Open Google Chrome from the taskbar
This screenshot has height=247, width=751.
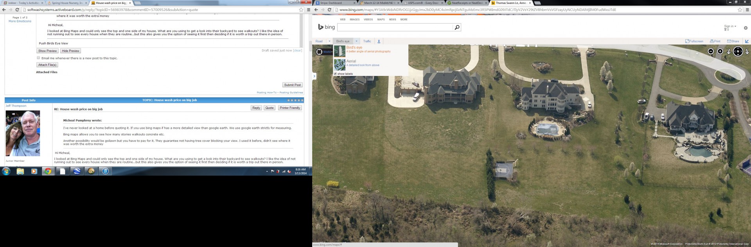pyautogui.click(x=48, y=171)
